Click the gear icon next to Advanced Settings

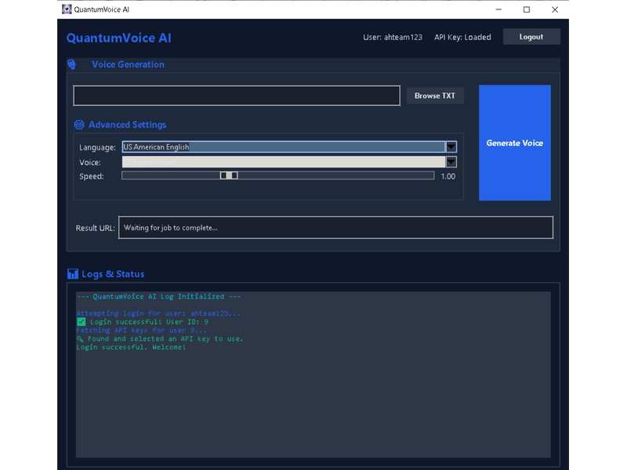78,125
